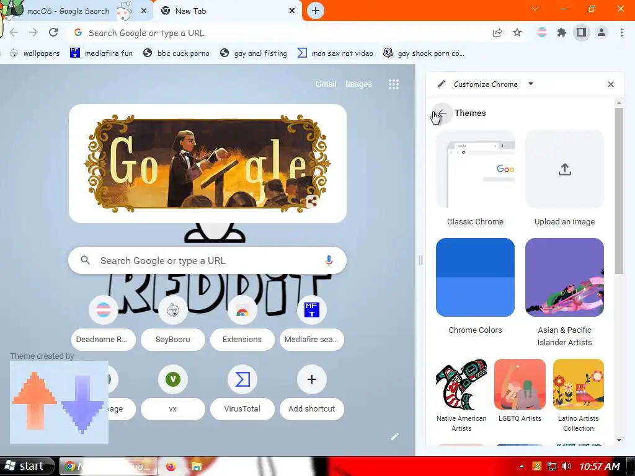Click the browser back arrow

click(x=14, y=33)
